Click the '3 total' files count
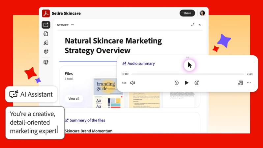The image size is (263, 148). 69,79
